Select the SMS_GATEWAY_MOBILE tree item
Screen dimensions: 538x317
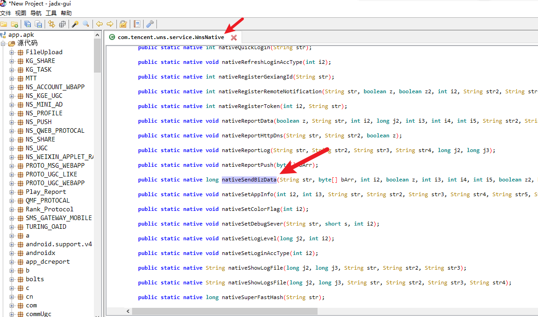pos(58,218)
